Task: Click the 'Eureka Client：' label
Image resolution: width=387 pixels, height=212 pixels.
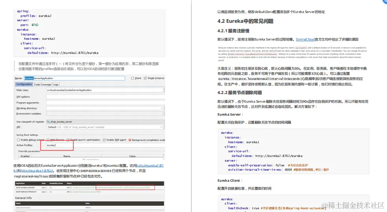Action: 229,181
